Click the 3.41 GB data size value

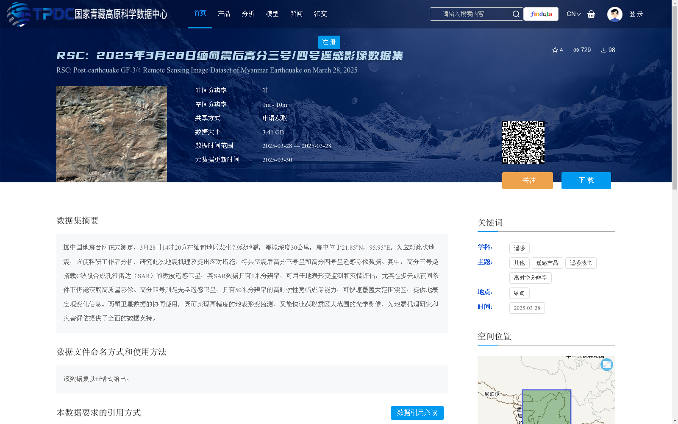(x=273, y=132)
